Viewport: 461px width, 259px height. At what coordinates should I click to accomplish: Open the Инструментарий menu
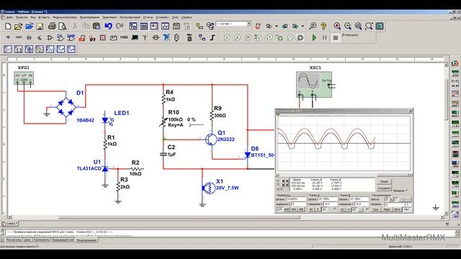pyautogui.click(x=130, y=17)
